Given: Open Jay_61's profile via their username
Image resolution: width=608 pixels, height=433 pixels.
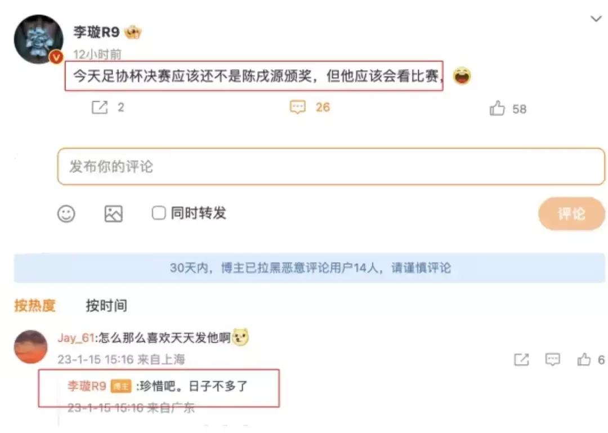Looking at the screenshot, I should tap(76, 338).
